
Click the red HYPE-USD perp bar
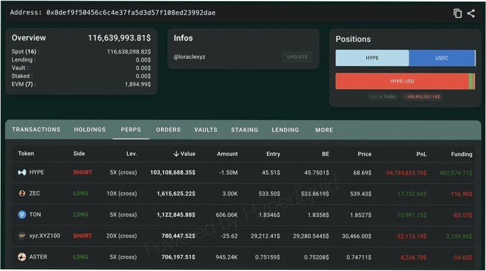[402, 81]
